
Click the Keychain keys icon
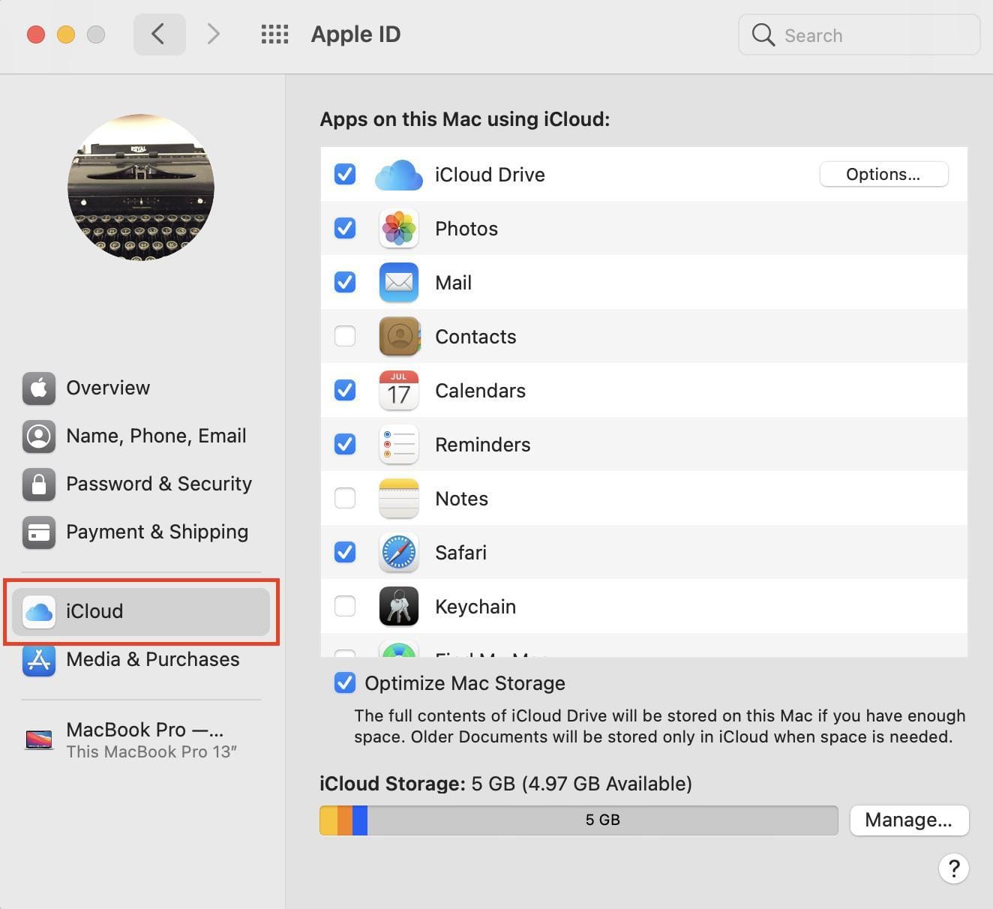(x=398, y=607)
